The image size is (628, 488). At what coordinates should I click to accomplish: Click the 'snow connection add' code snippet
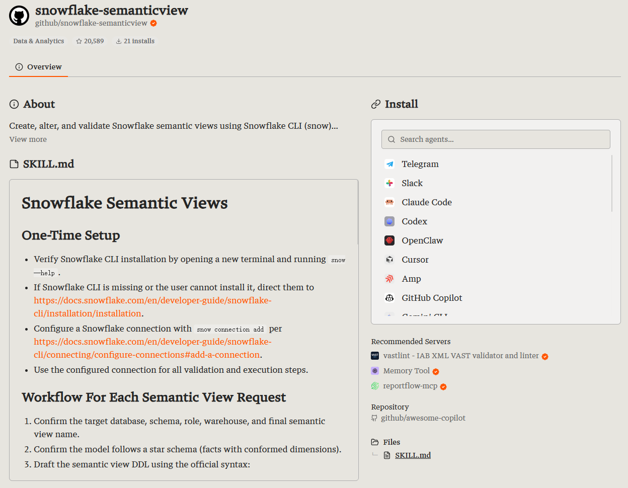[x=230, y=330]
